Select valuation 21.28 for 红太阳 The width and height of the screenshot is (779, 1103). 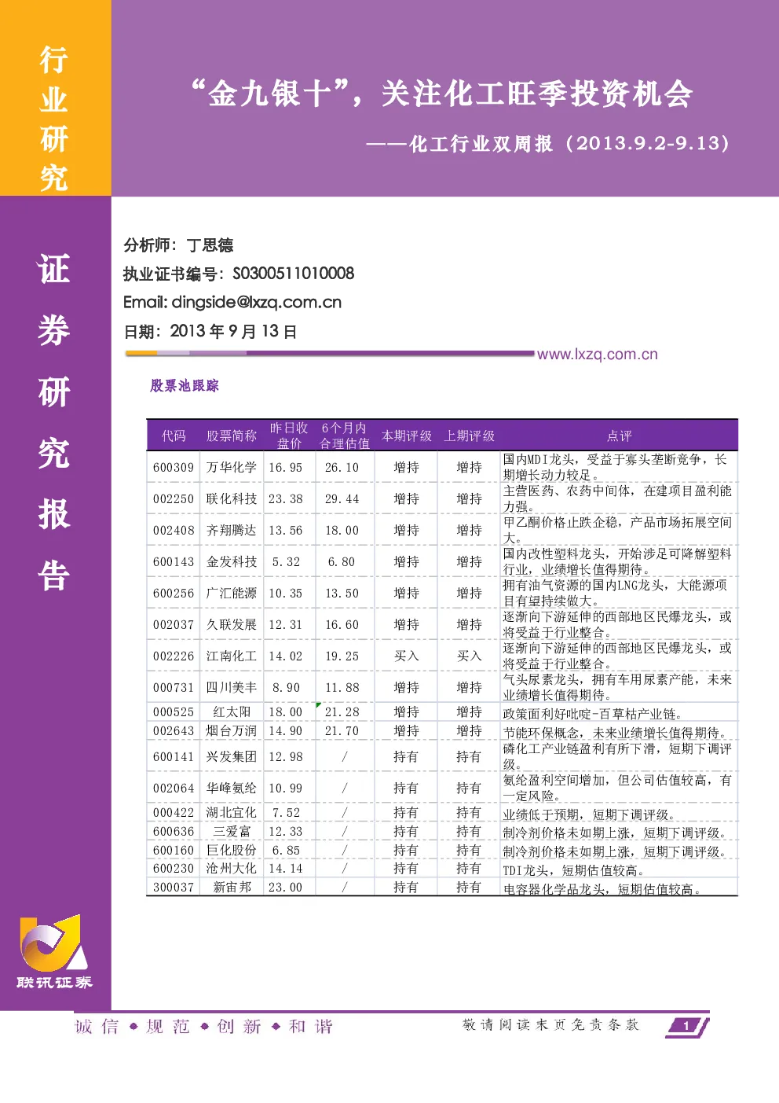click(x=342, y=712)
